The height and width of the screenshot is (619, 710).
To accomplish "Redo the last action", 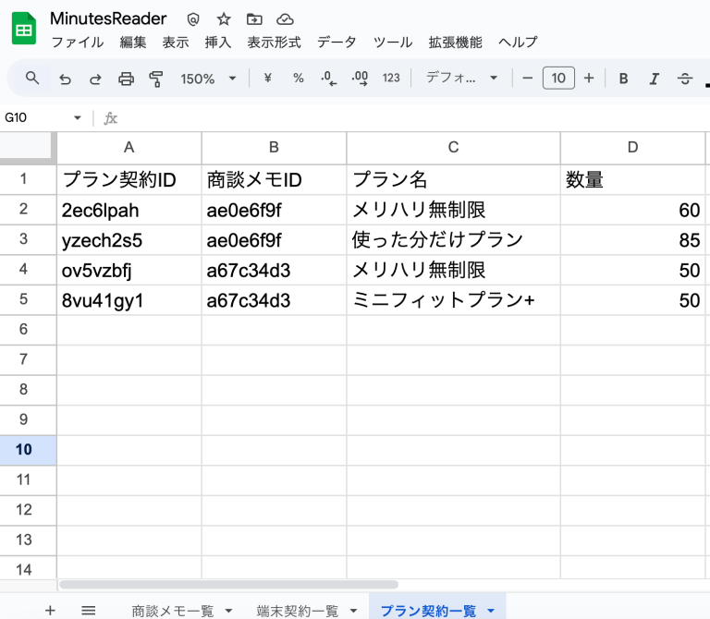I will (x=95, y=79).
